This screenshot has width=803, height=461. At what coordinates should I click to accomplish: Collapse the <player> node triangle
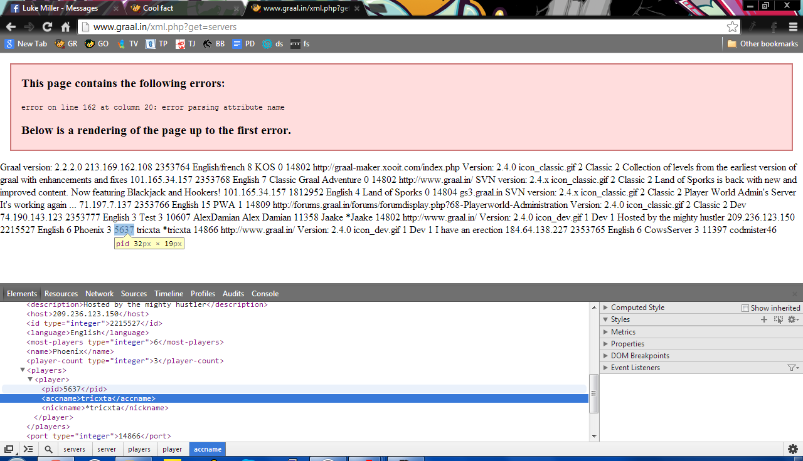pos(30,380)
